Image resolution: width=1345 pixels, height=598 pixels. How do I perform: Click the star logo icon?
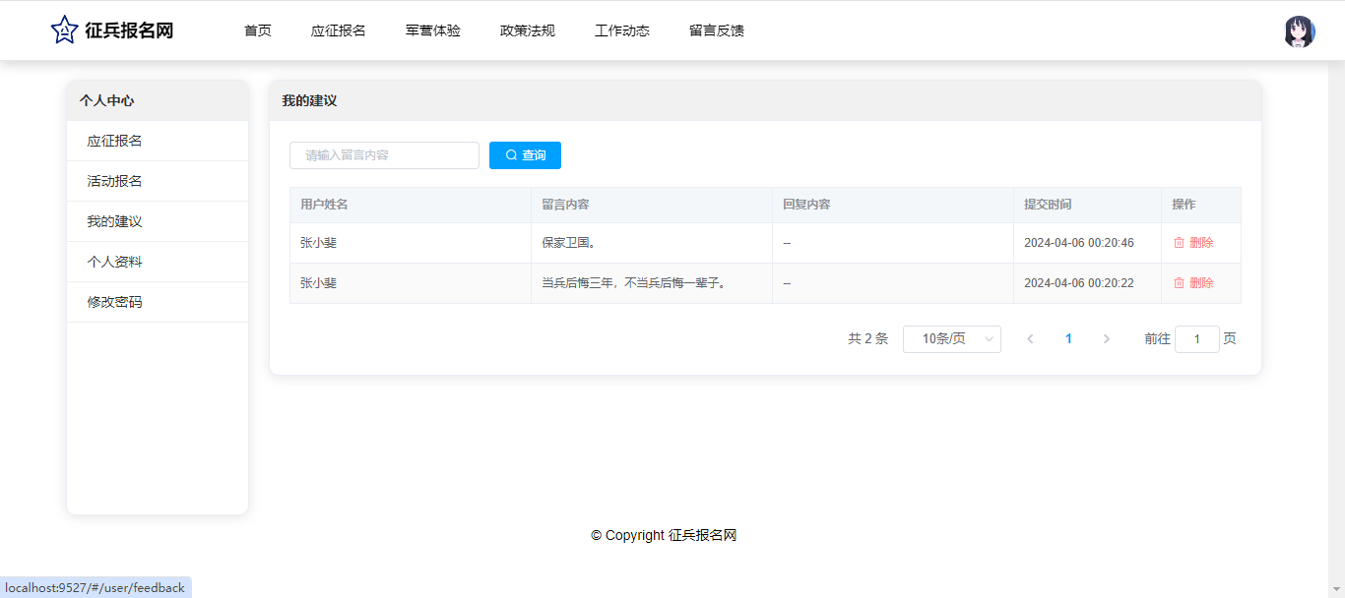click(64, 30)
